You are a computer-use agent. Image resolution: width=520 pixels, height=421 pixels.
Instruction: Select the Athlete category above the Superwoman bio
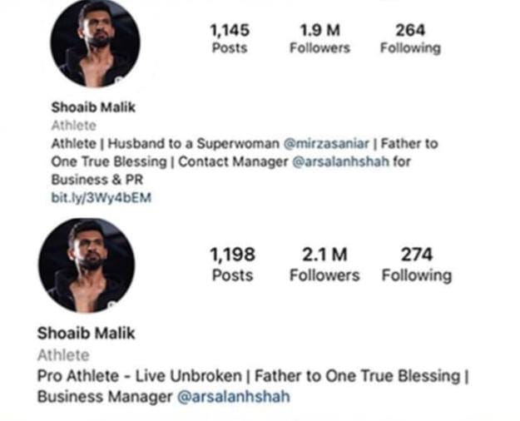pyautogui.click(x=73, y=126)
